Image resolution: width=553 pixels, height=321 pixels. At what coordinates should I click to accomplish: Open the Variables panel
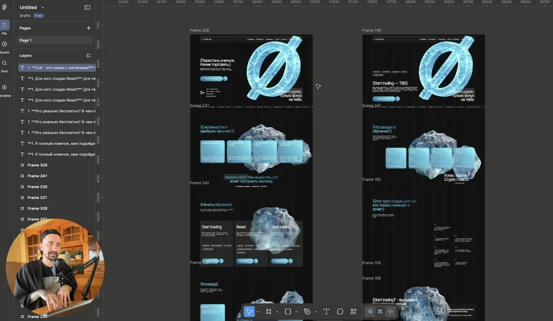click(x=4, y=90)
